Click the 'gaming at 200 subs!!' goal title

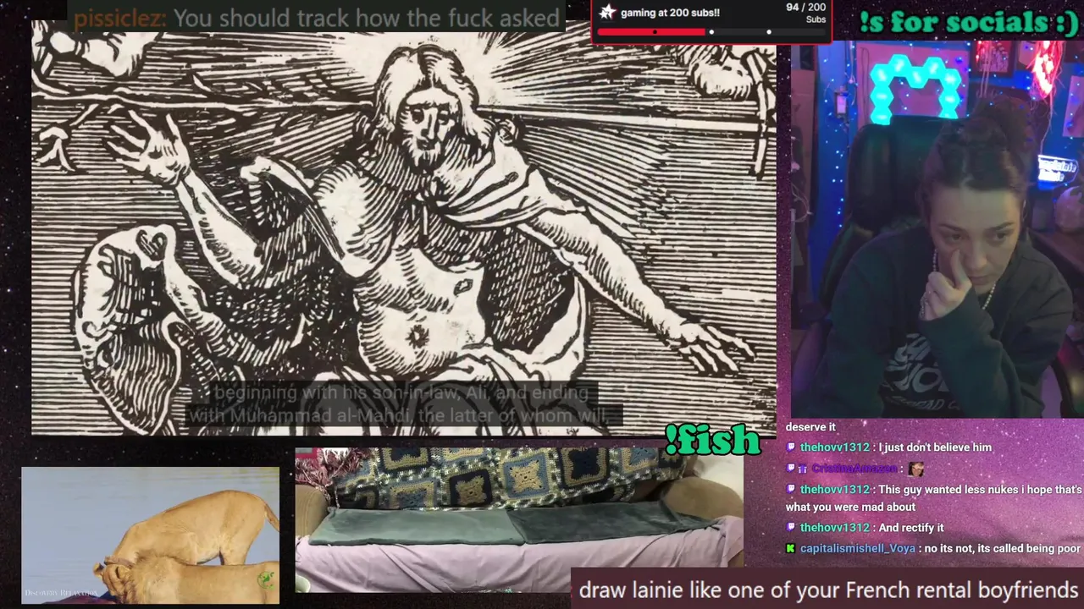[x=670, y=13]
